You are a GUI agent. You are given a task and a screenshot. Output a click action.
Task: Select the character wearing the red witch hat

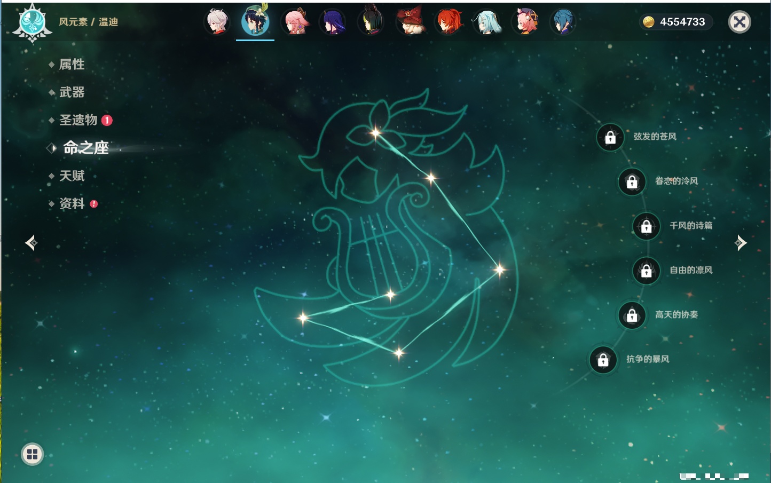(x=410, y=22)
